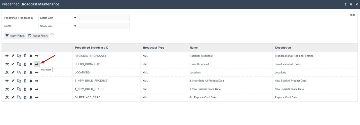This screenshot has width=360, height=125.
Task: Delete the 1_NEW_BUILD_STATIC entry
Action: [x=25, y=89]
